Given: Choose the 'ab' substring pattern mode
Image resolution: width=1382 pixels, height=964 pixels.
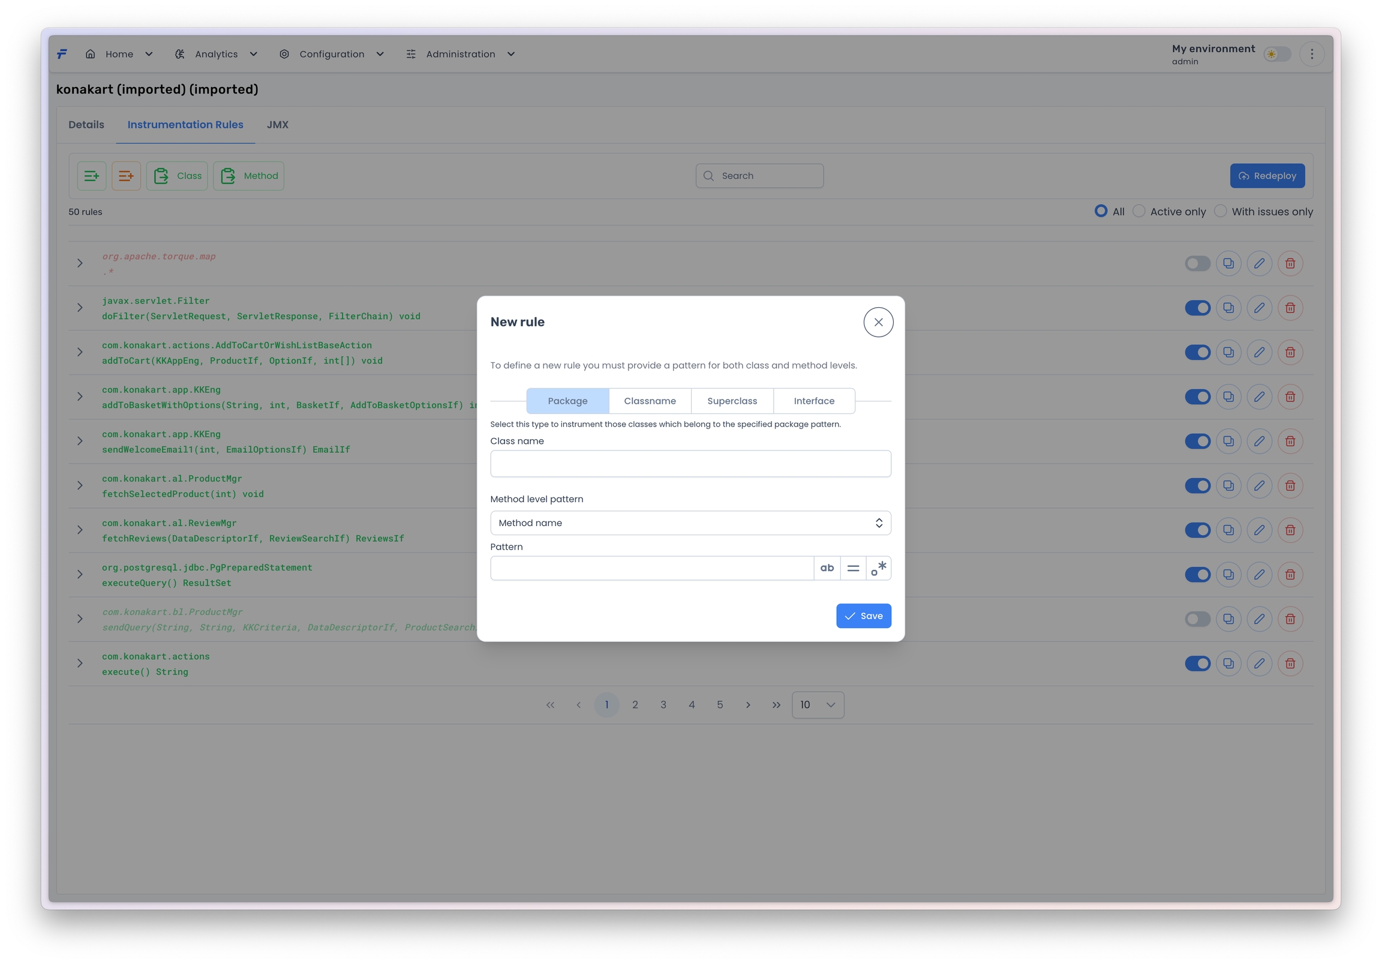Looking at the screenshot, I should point(827,568).
